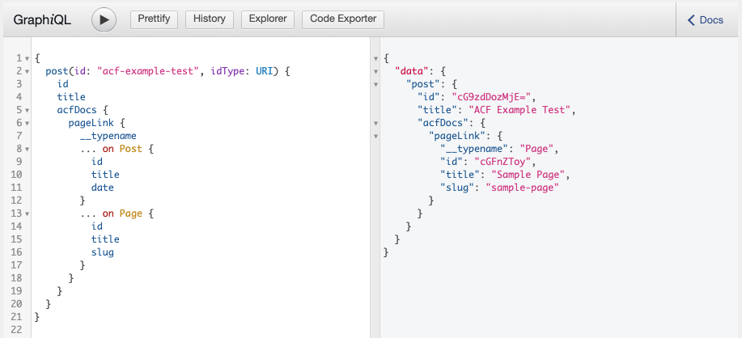This screenshot has width=742, height=338.
Task: Fold the pageLink block in the query editor
Action: (28, 124)
